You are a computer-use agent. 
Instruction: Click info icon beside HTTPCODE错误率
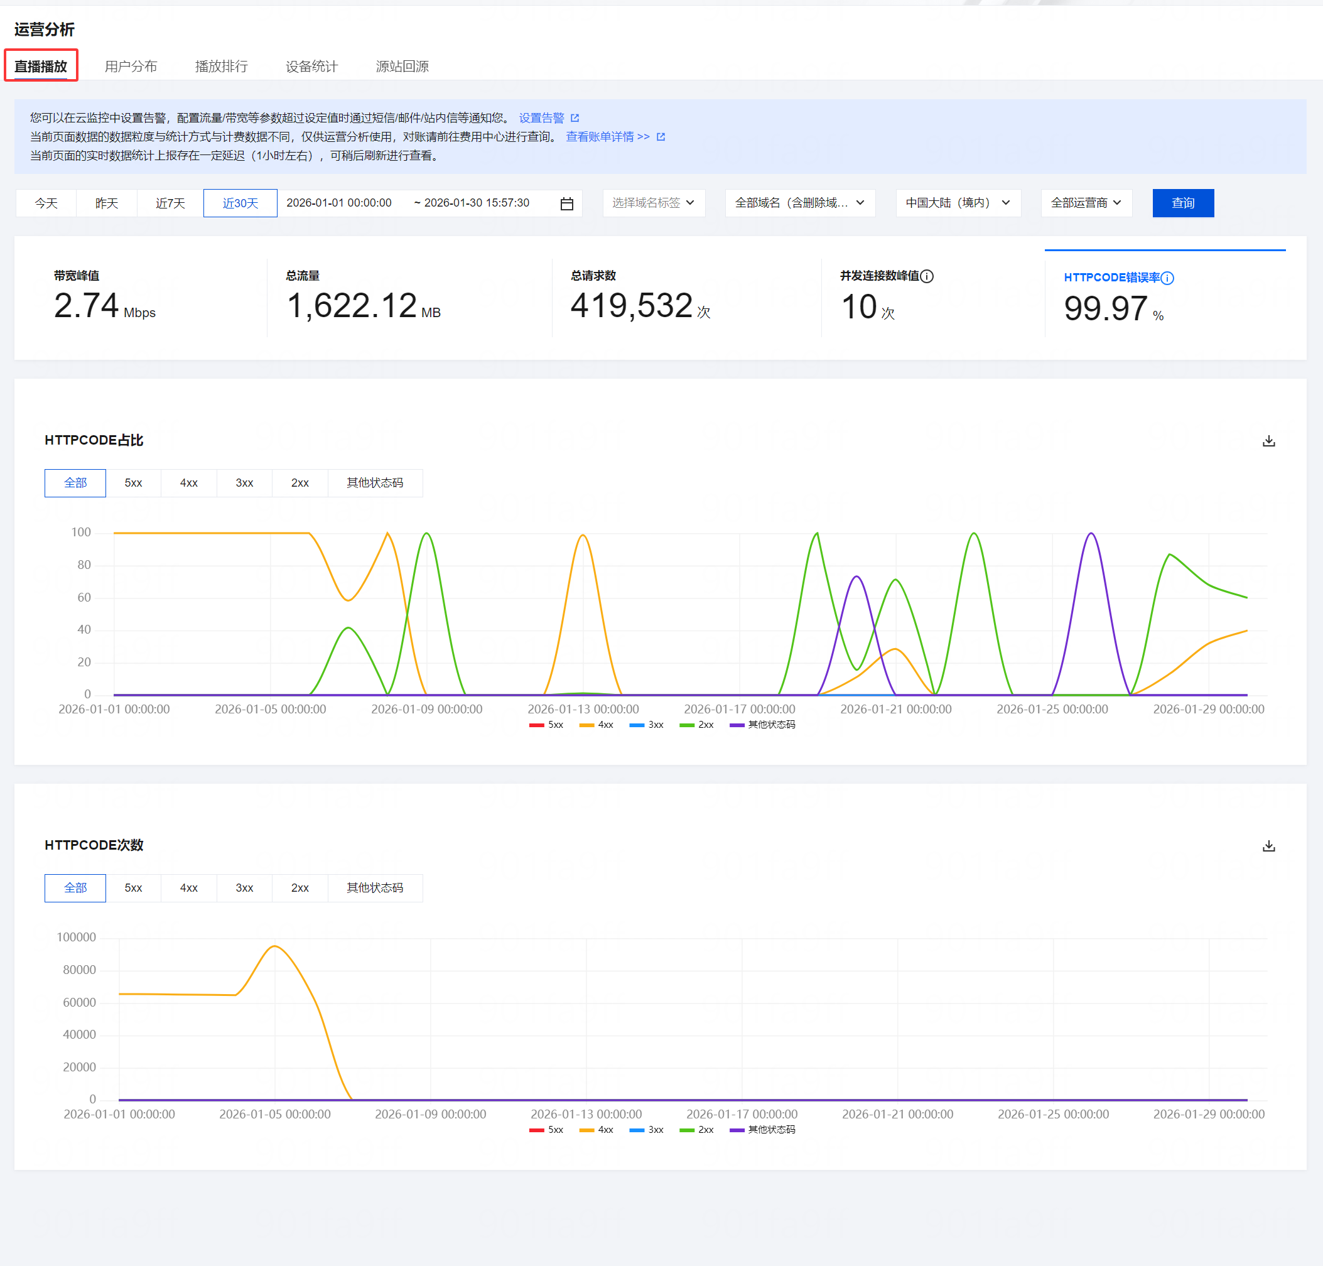(x=1167, y=278)
